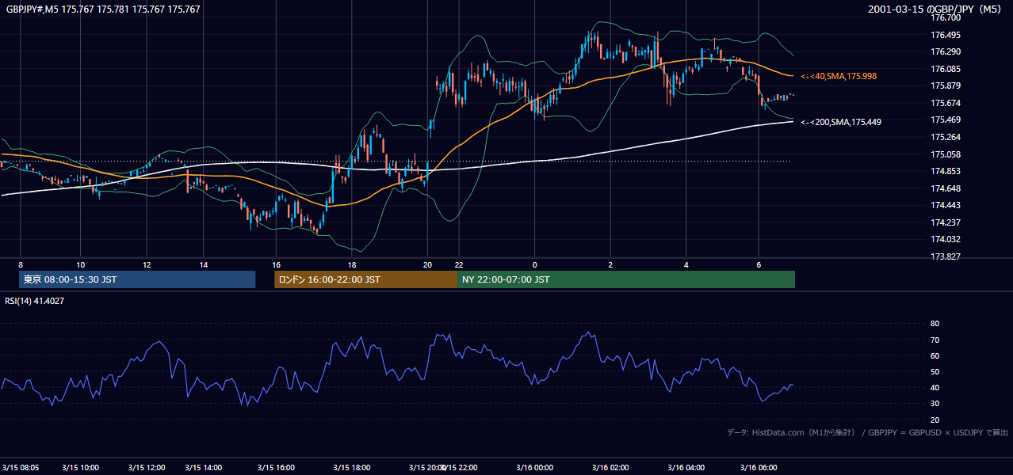1013x475 pixels.
Task: Click the price axis value 174.443
Action: 946,205
